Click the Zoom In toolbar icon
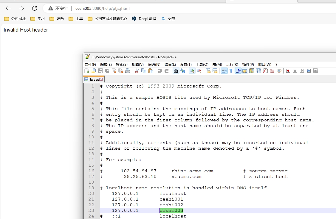 coord(192,71)
